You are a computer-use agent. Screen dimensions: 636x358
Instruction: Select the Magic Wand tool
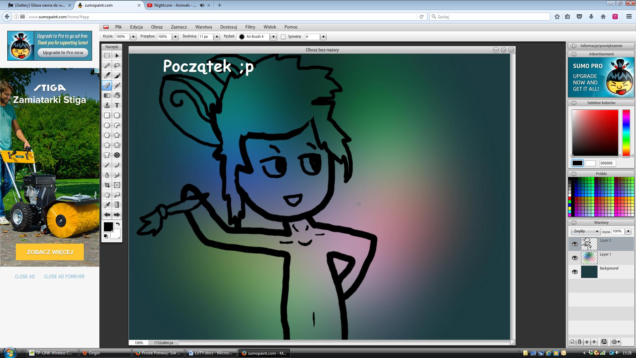107,66
